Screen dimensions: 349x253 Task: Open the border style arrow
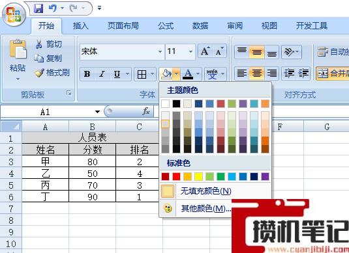pos(153,74)
